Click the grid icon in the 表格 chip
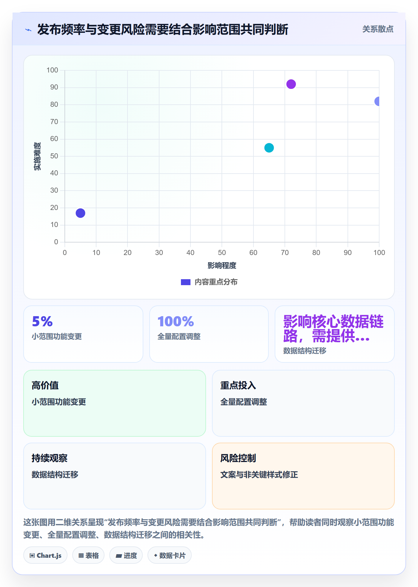The width and height of the screenshot is (418, 587). (x=81, y=556)
